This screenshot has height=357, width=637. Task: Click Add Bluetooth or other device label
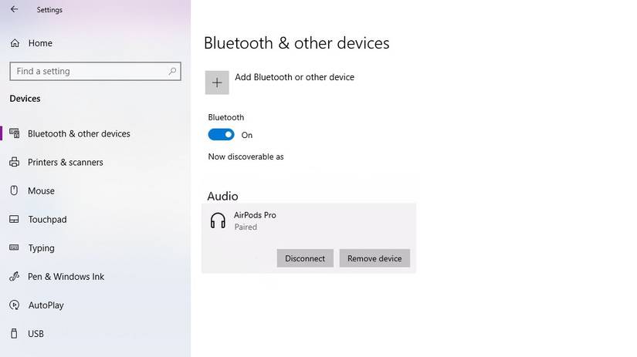point(294,77)
